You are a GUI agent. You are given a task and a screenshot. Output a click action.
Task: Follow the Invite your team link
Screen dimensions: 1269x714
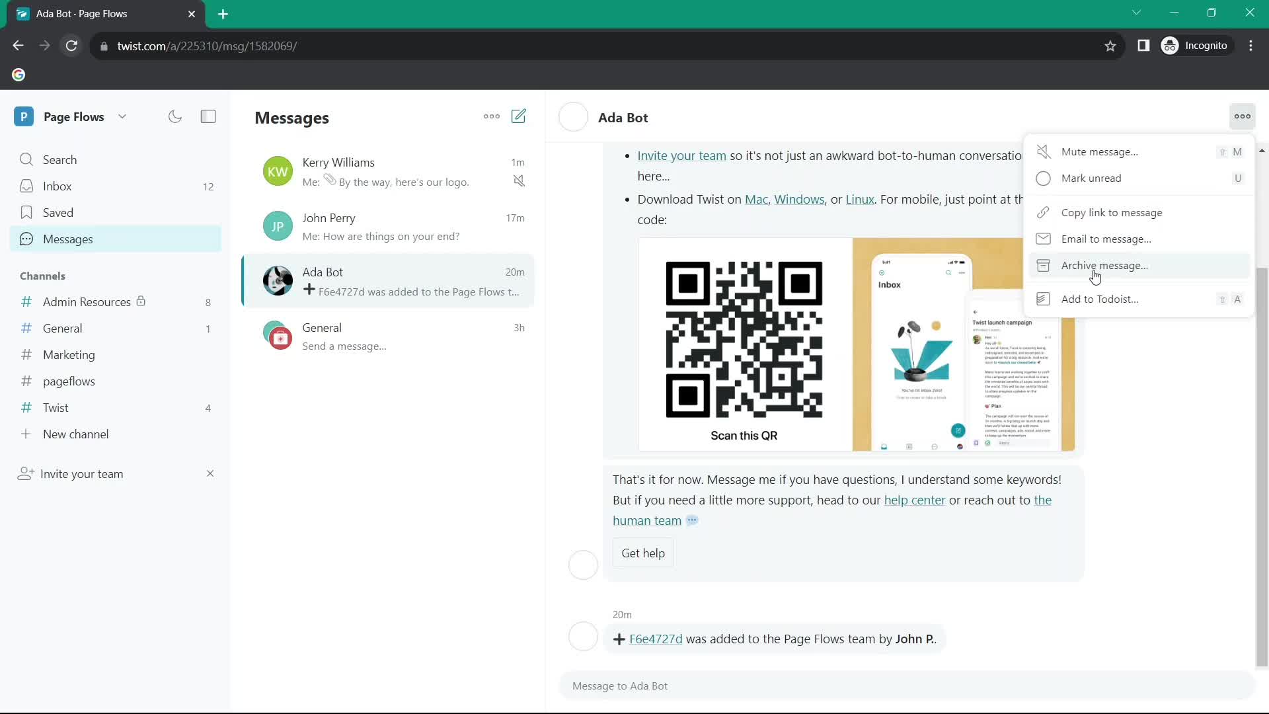pyautogui.click(x=681, y=155)
